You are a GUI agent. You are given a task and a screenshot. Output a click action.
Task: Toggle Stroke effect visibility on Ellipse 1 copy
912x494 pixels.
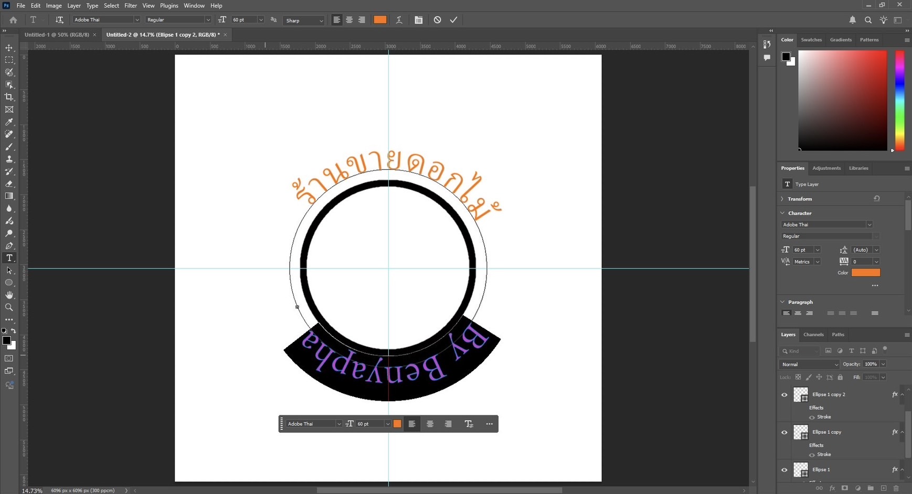coord(812,455)
